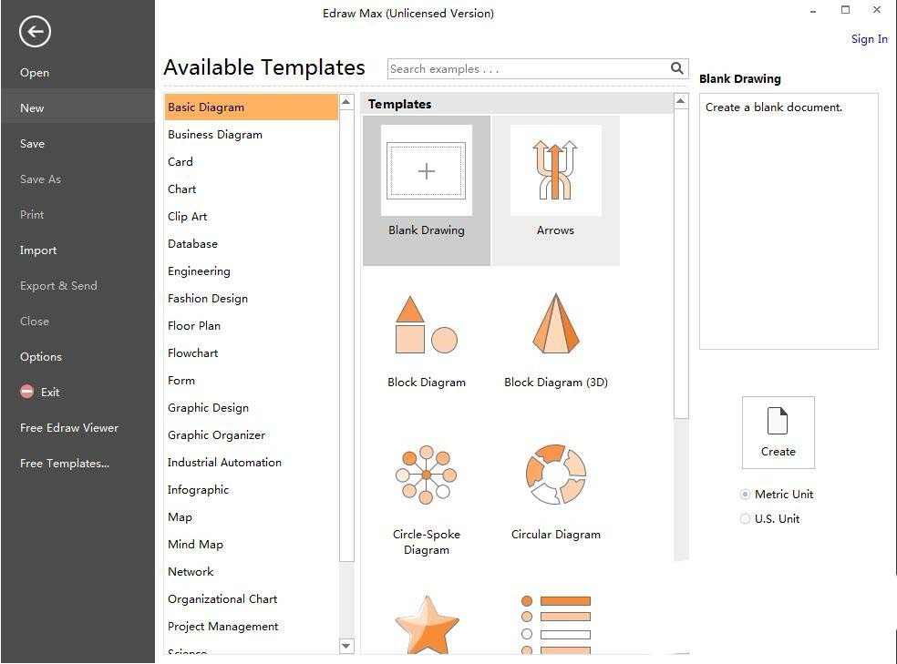Select the Organizational Chart category
The height and width of the screenshot is (664, 897).
[x=222, y=598]
